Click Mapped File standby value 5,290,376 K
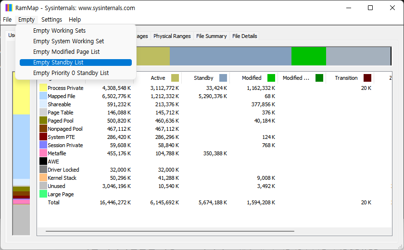Image resolution: width=404 pixels, height=250 pixels. click(x=213, y=96)
